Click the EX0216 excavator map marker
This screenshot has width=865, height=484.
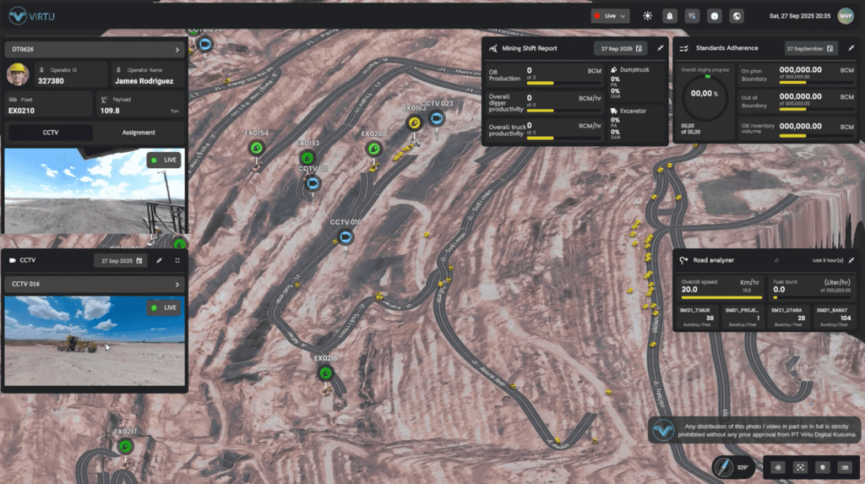click(325, 372)
